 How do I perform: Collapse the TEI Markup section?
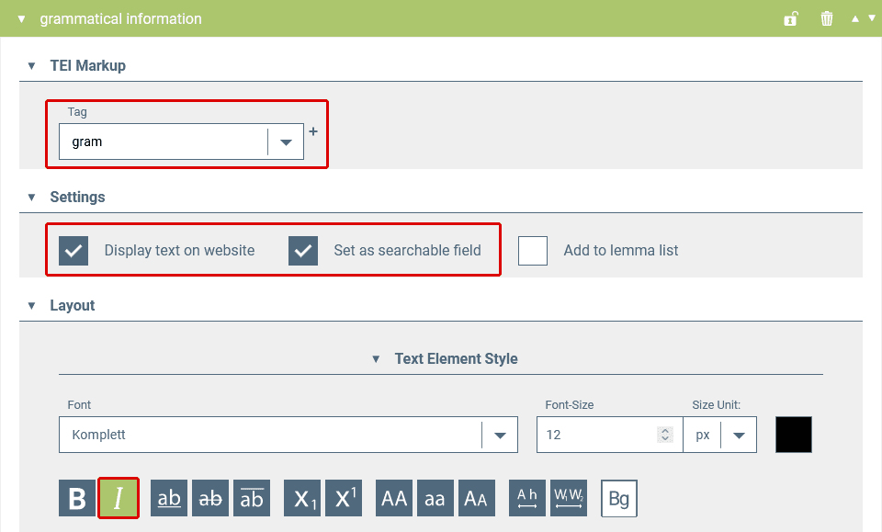point(31,66)
